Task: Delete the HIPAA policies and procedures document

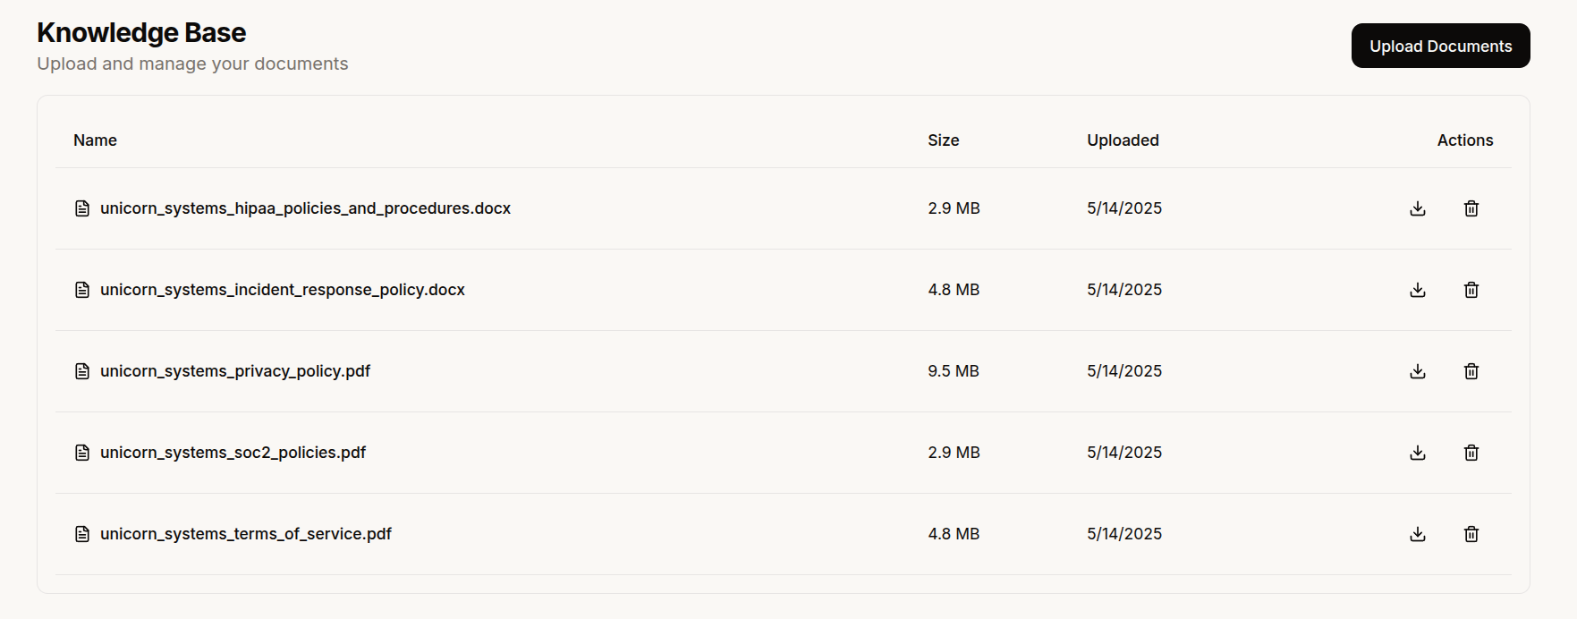Action: [x=1471, y=208]
